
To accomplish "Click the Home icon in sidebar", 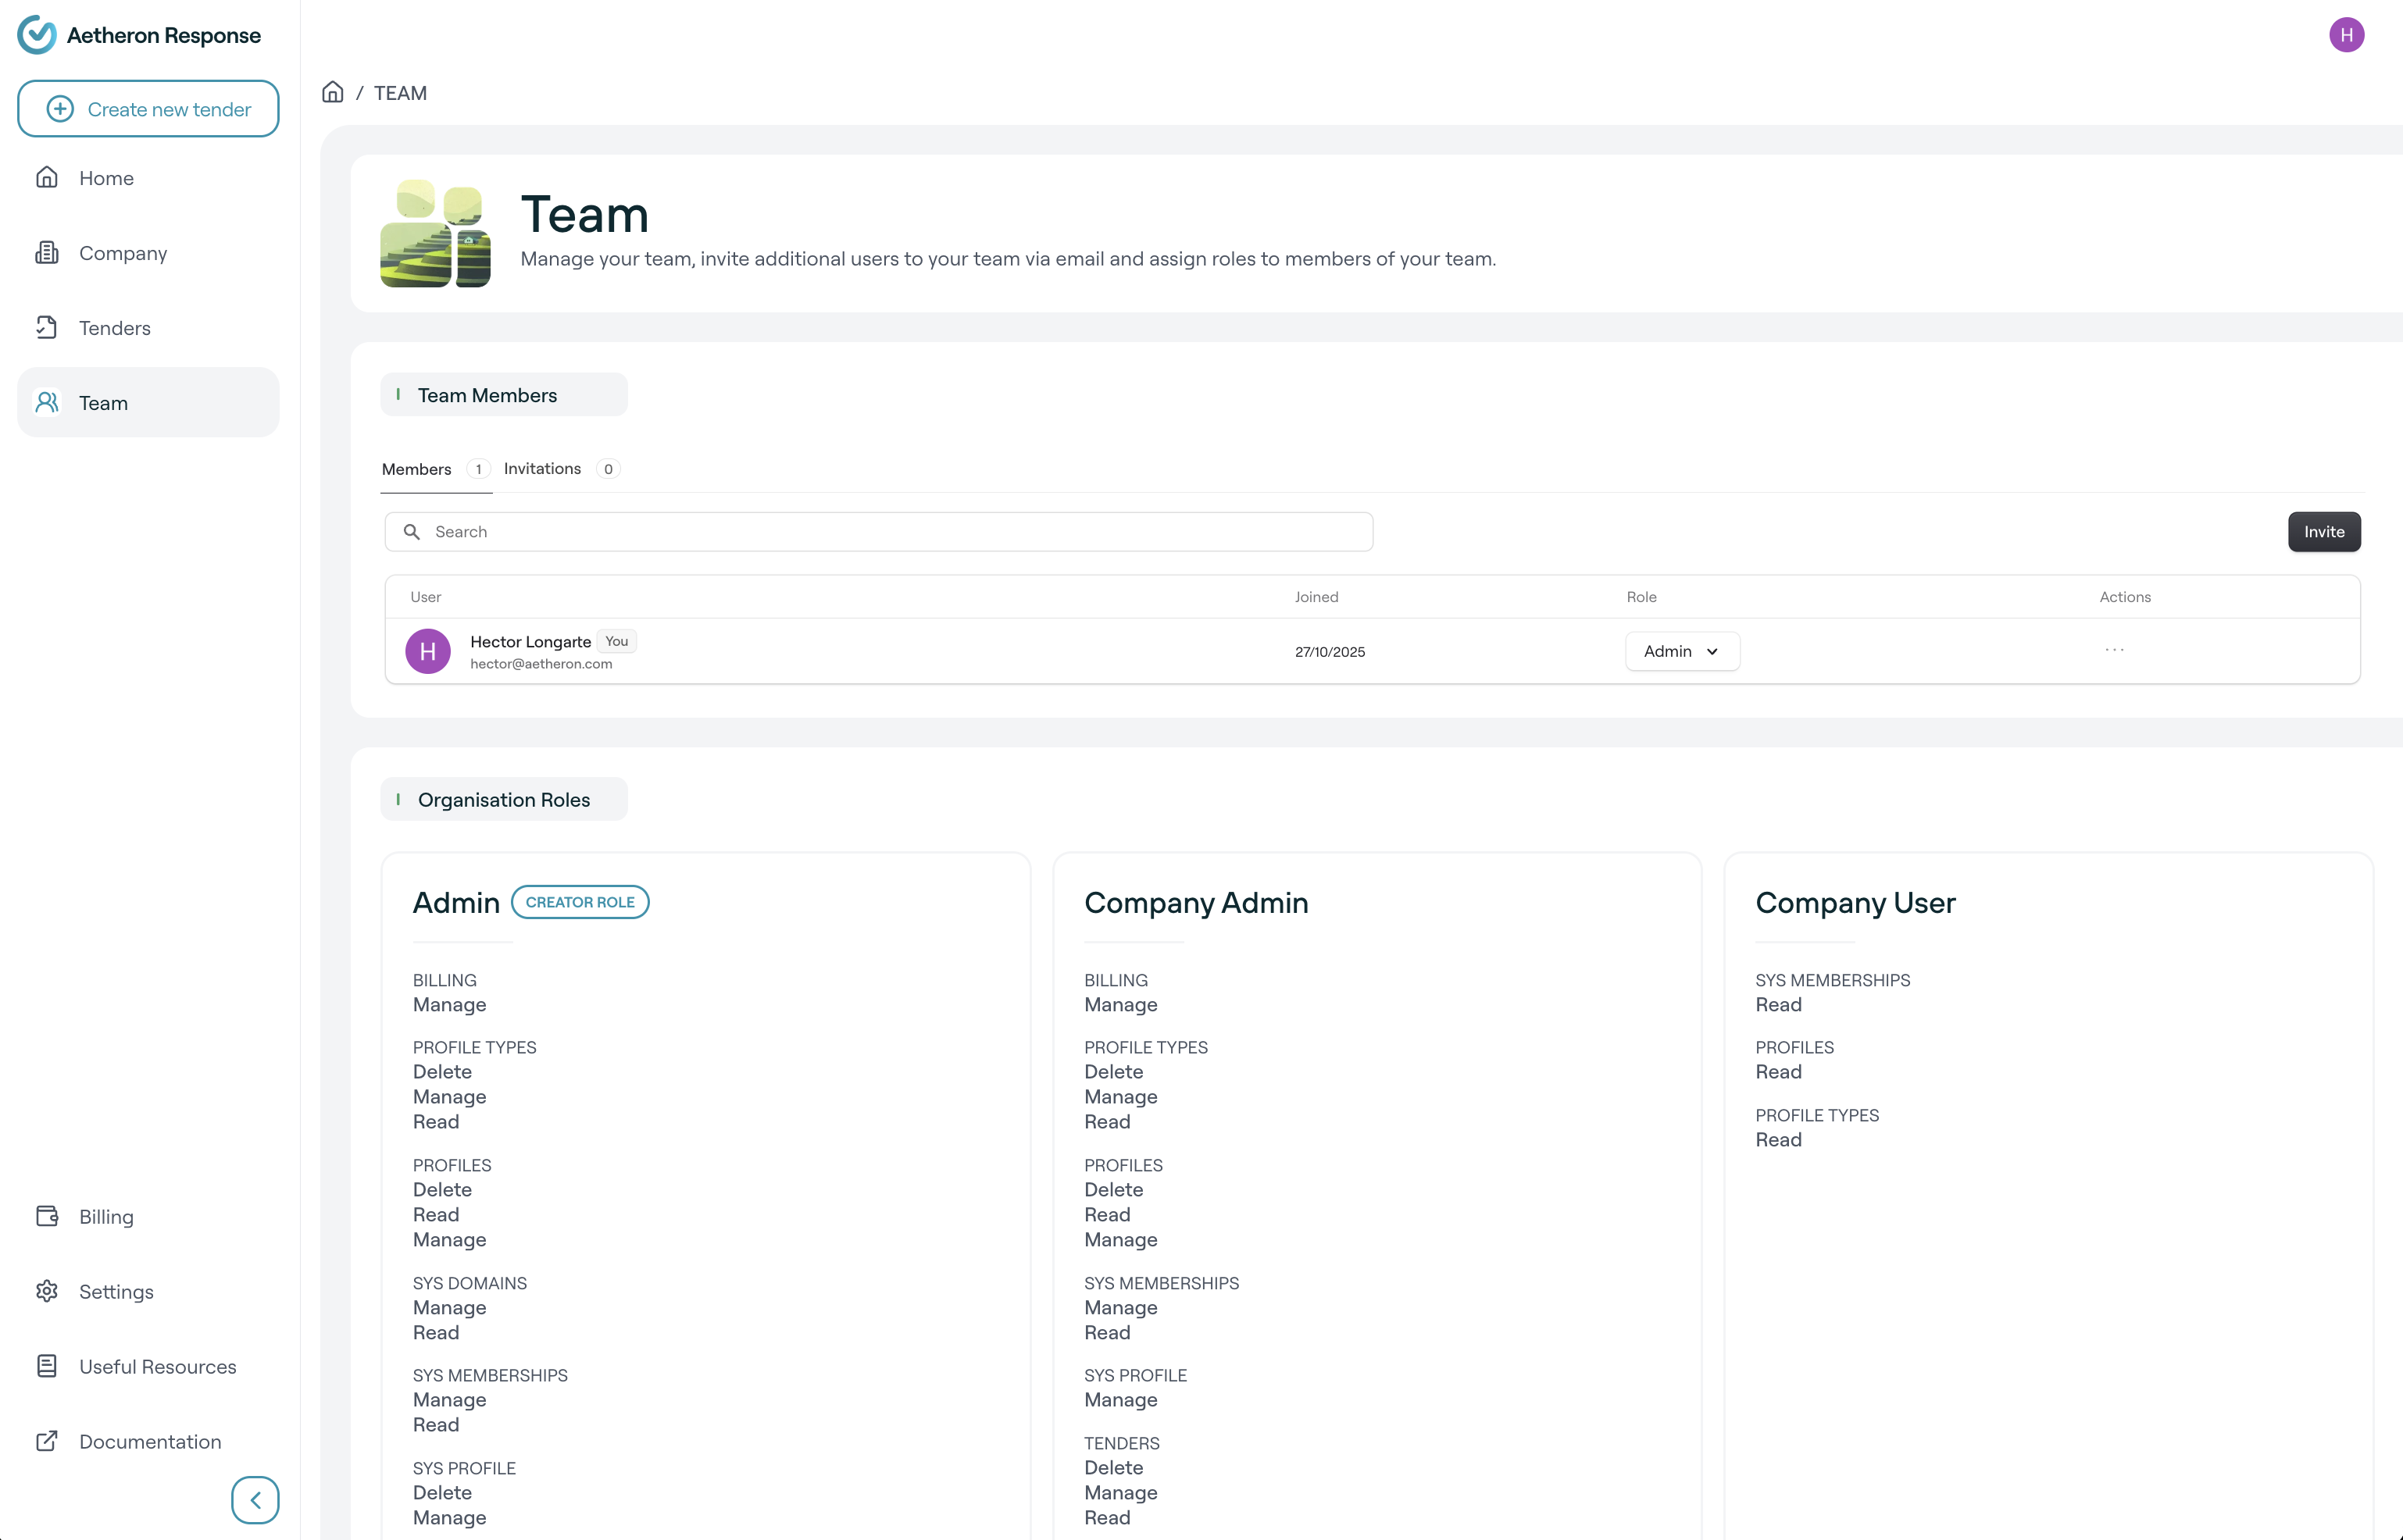I will click(47, 178).
